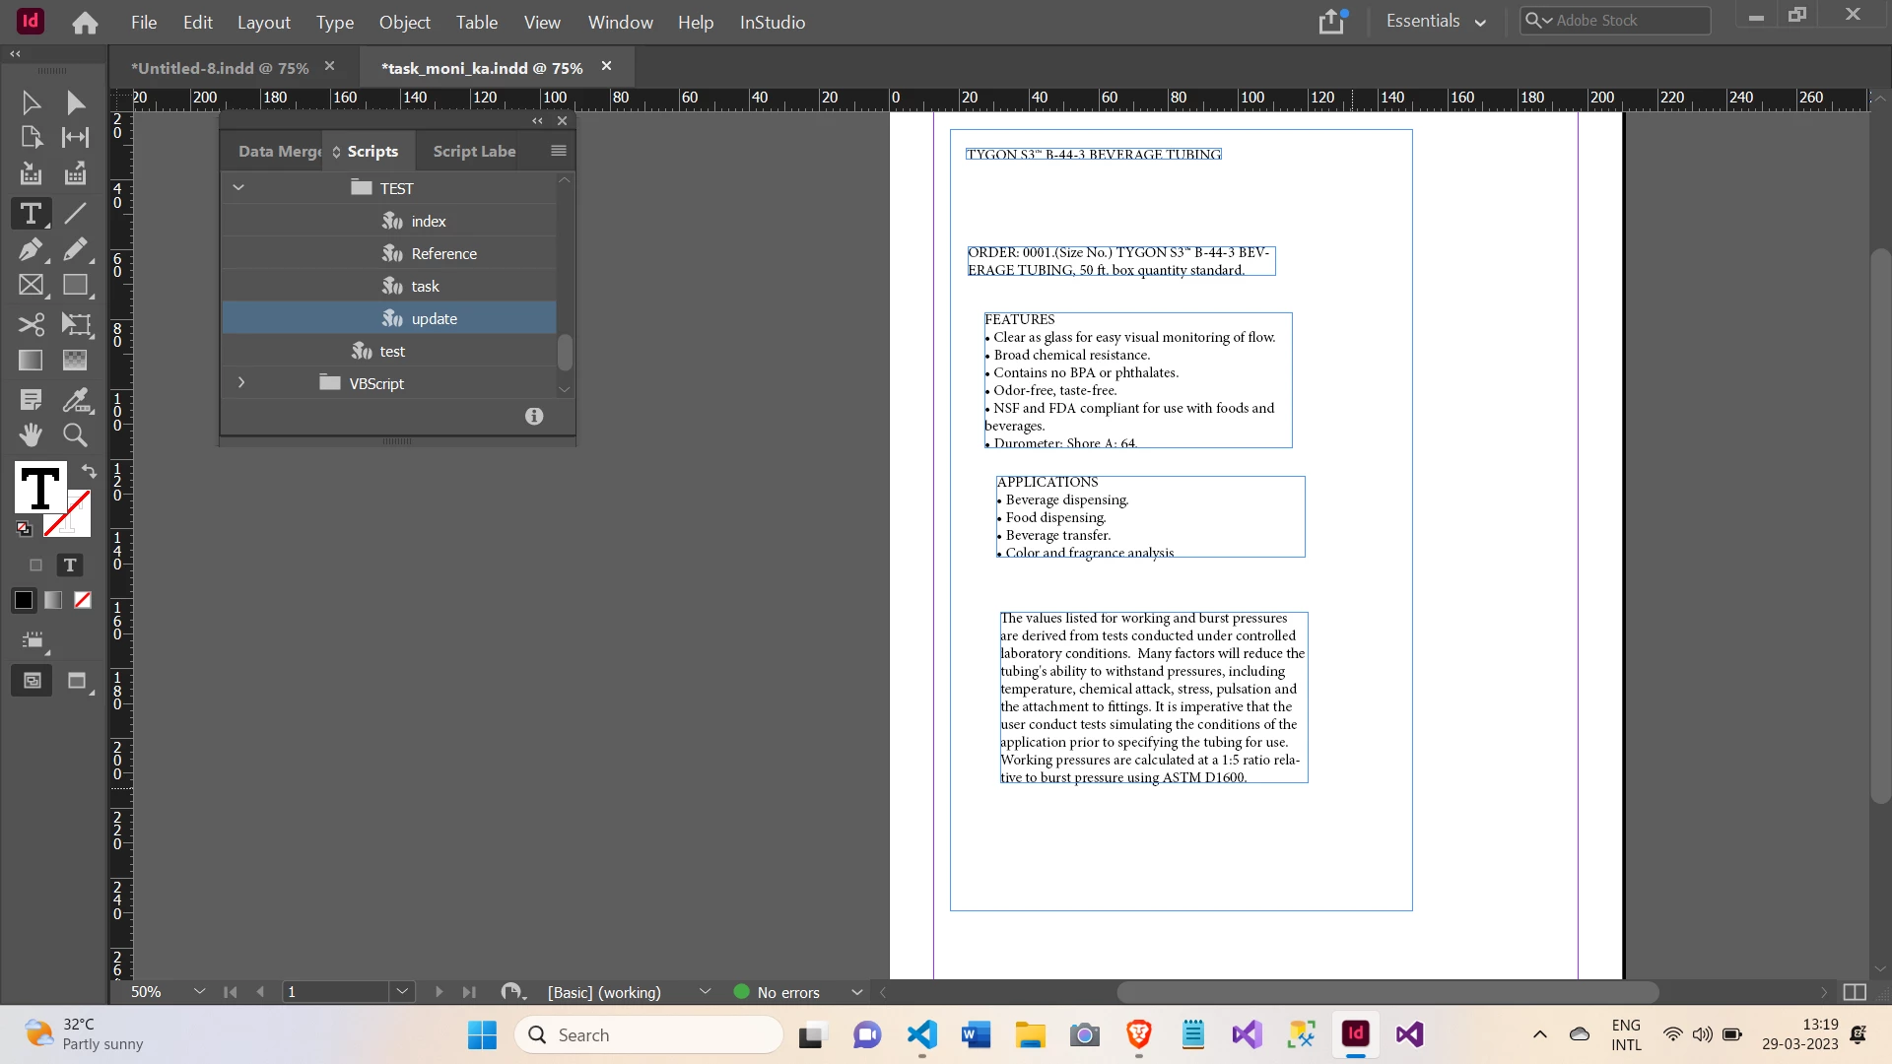Apply None using red slash swatch
Image resolution: width=1892 pixels, height=1064 pixels.
coord(83,600)
